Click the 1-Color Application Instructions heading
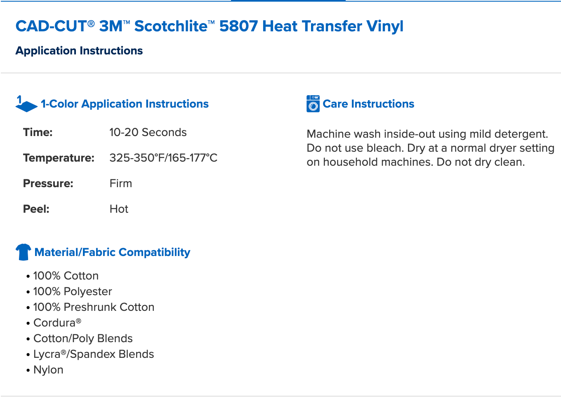561x404 pixels. [125, 104]
